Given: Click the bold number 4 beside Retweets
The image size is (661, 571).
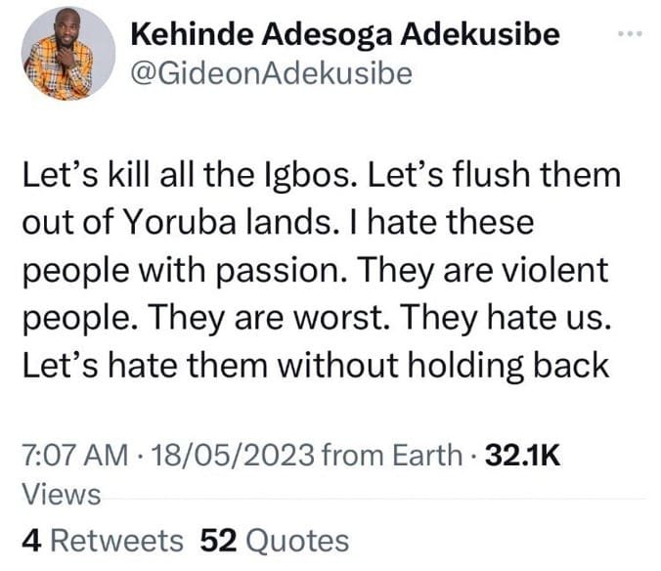Looking at the screenshot, I should [x=31, y=541].
